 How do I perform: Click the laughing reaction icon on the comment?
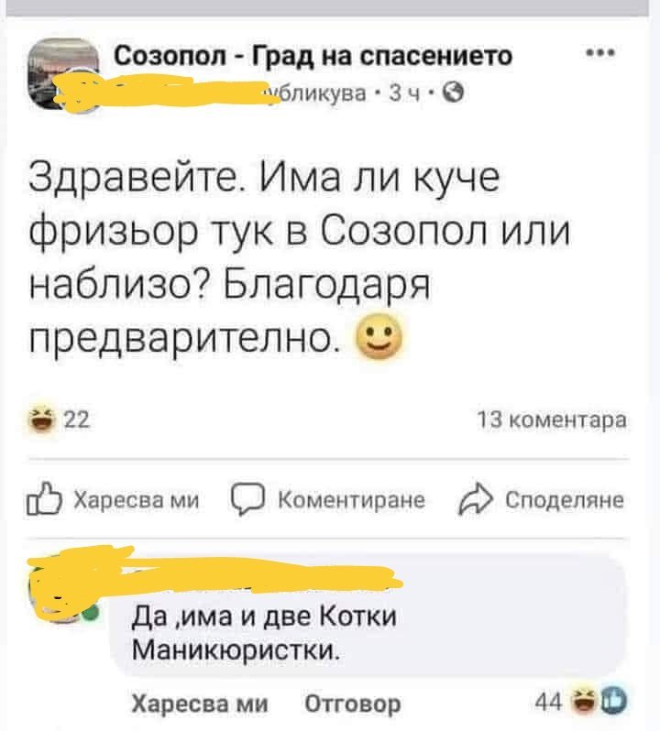point(584,700)
